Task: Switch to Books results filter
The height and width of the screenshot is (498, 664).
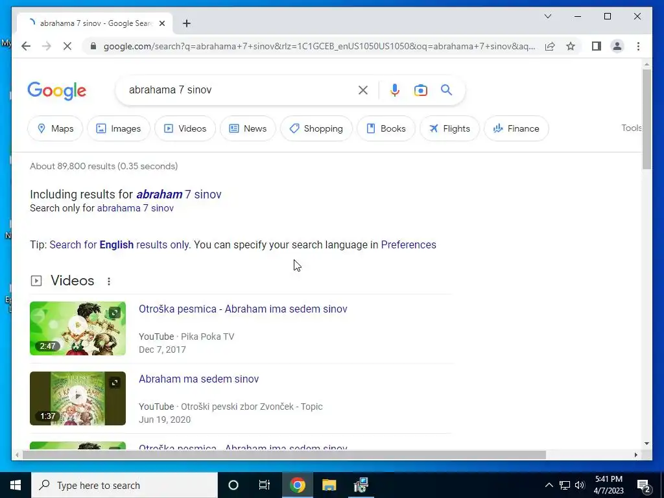Action: pos(386,128)
